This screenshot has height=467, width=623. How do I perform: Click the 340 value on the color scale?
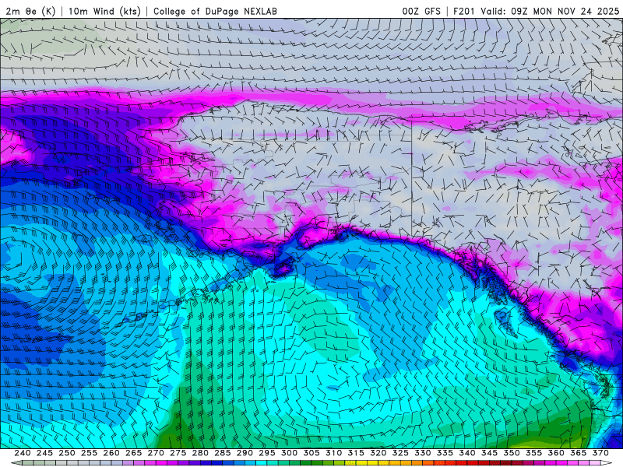467,453
